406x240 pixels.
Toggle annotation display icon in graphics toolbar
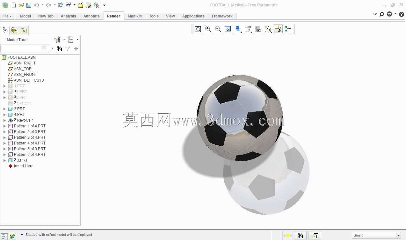[278, 29]
